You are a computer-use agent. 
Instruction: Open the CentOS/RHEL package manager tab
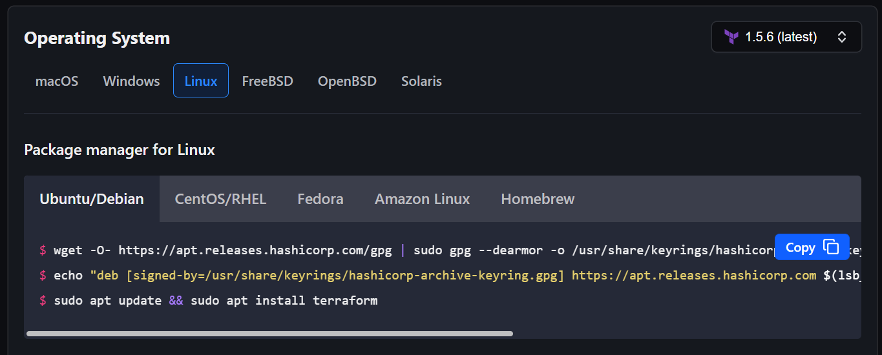(x=220, y=199)
